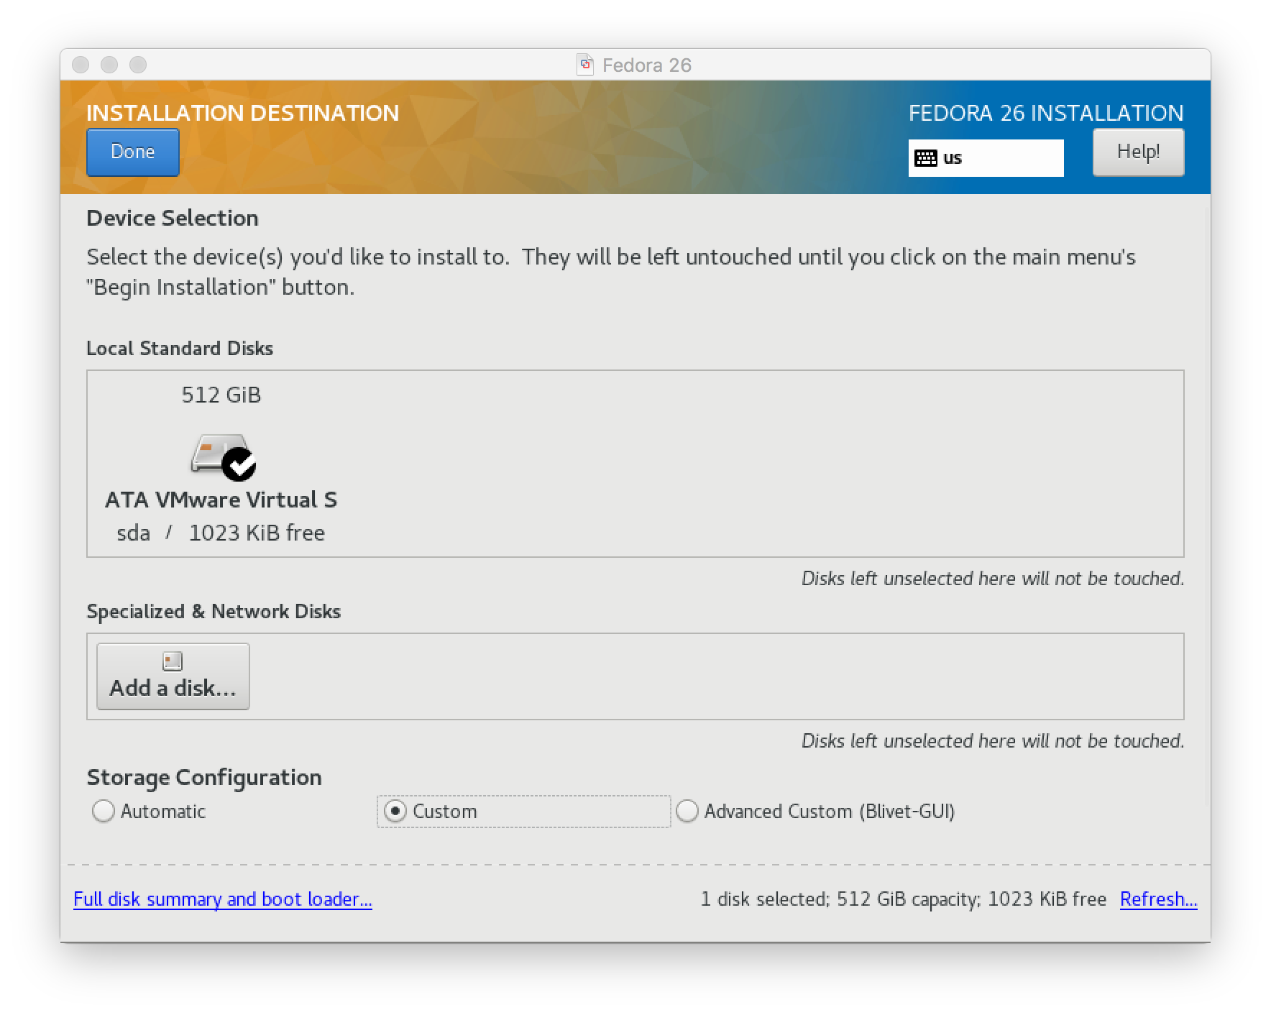Click the sda / 1023 KiB free text
Screen dimensions: 1271x1015
[x=221, y=533]
